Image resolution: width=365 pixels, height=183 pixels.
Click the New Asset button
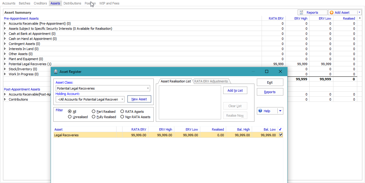[x=139, y=99]
